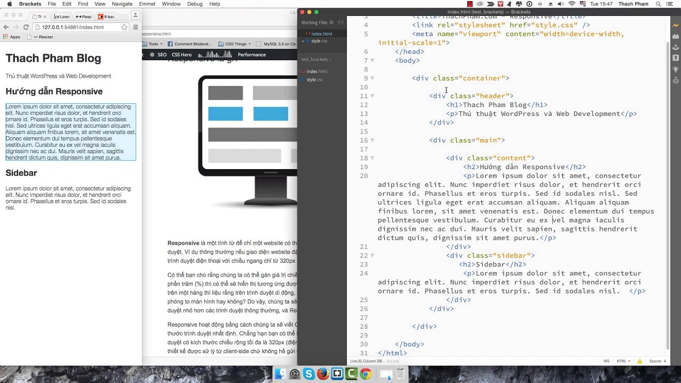
Task: Click the third icon in Brackets right toolbar
Action: (x=676, y=47)
